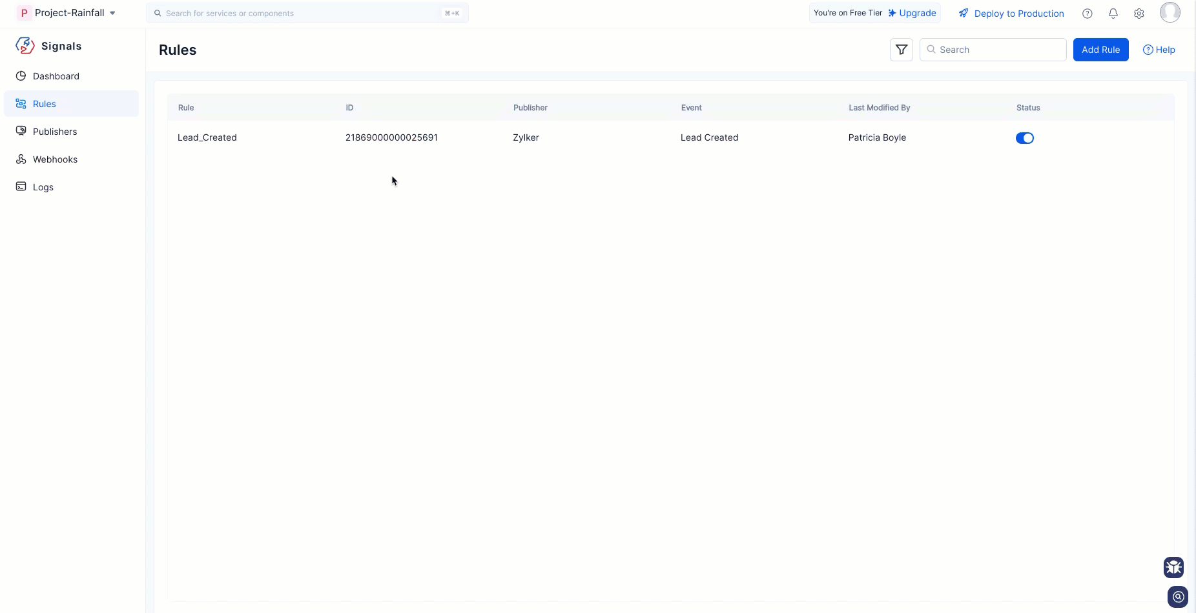Screen dimensions: 1196x613
Task: Click the Status column header
Action: tap(1028, 108)
